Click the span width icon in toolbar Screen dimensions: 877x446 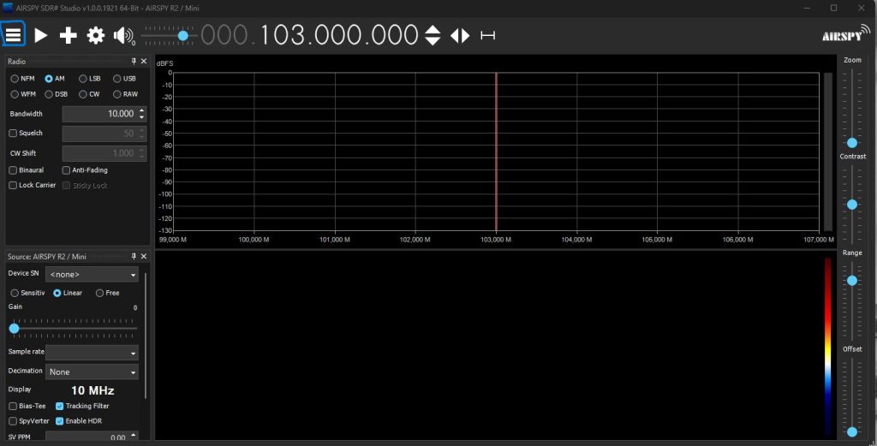coord(488,35)
